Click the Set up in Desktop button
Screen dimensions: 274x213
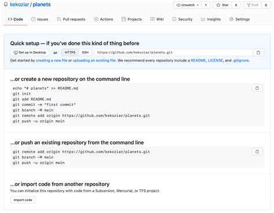29,52
